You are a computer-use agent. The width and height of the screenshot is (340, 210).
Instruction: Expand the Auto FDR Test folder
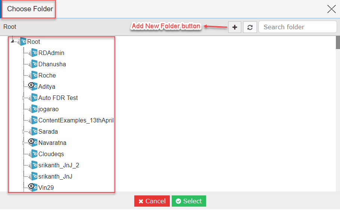click(x=24, y=98)
